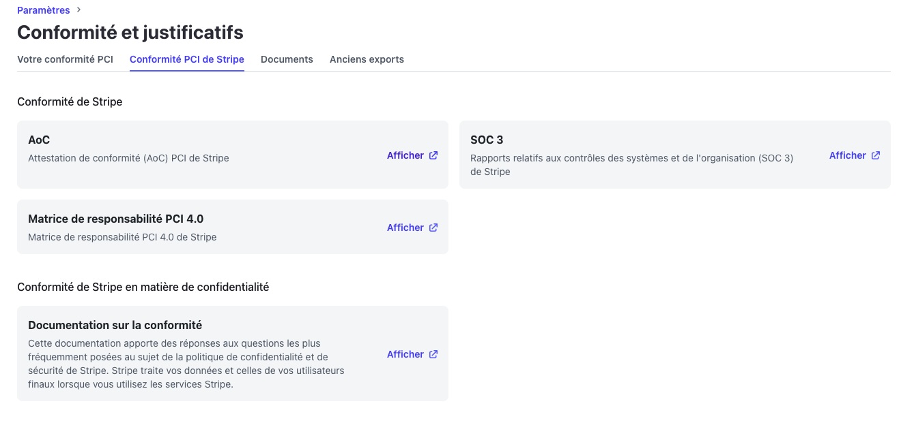
Task: Select the Conformité PCI de Stripe tab
Action: point(187,59)
